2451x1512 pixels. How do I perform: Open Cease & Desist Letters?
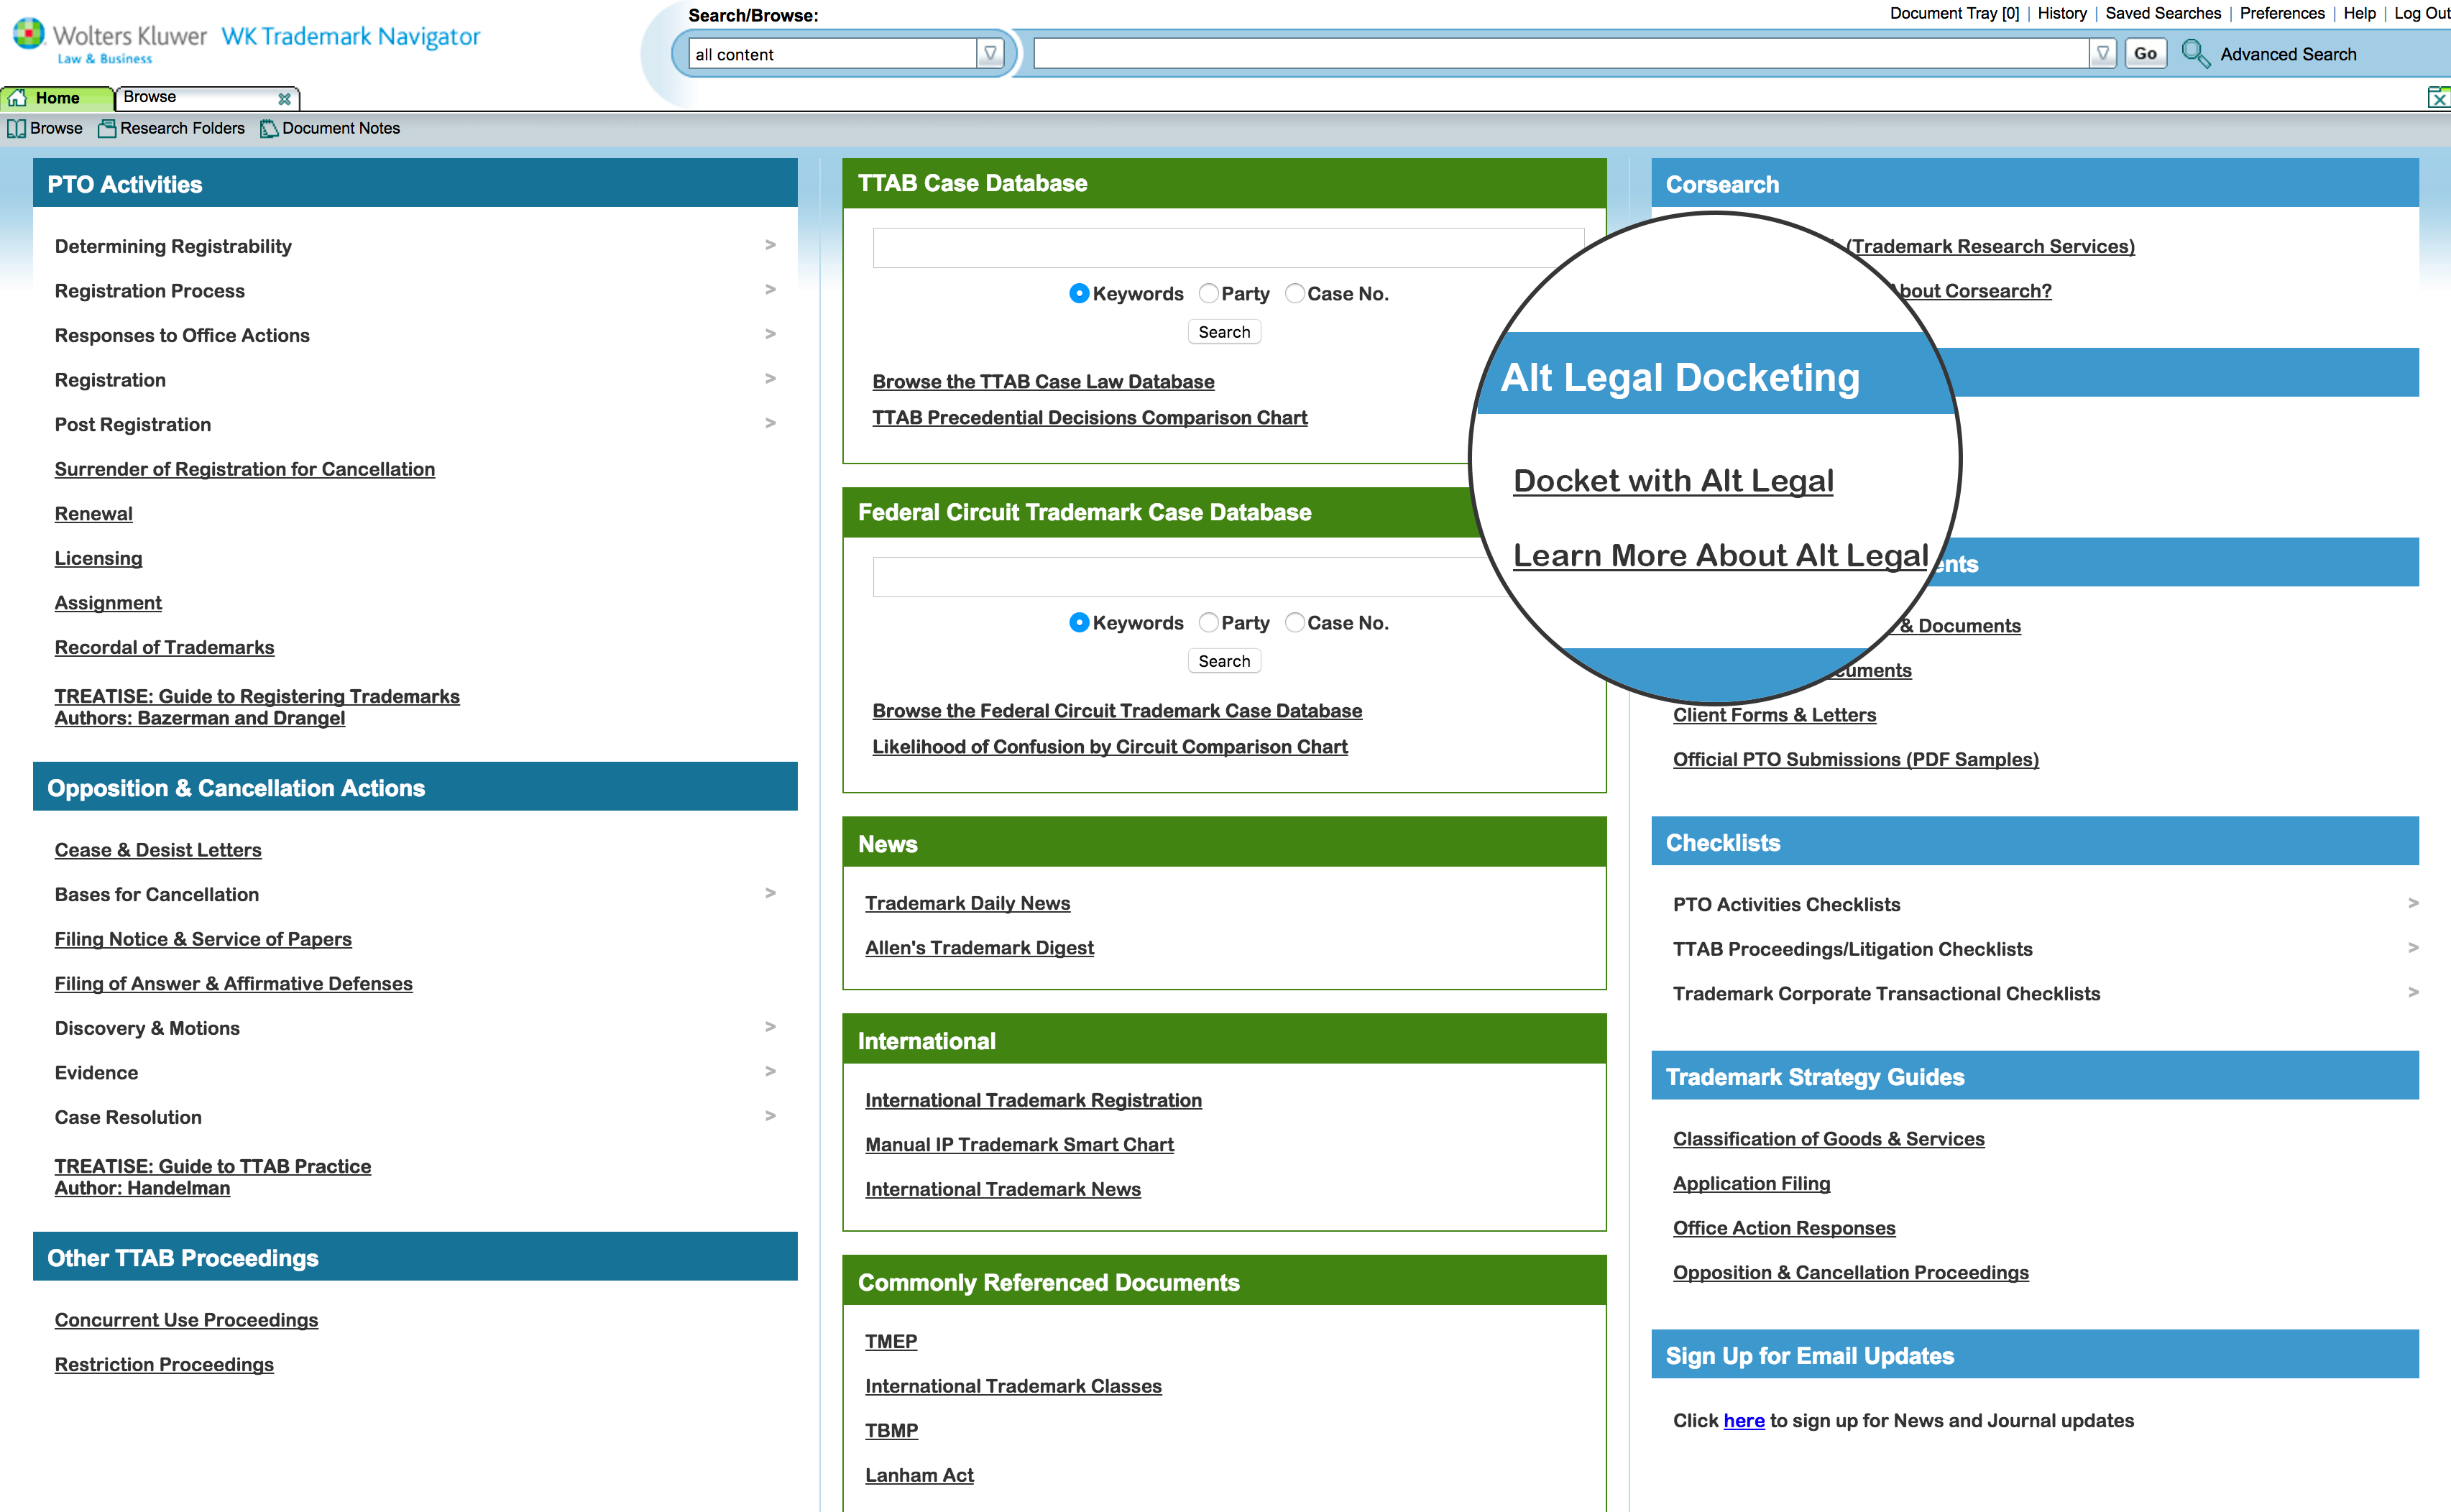(x=158, y=850)
